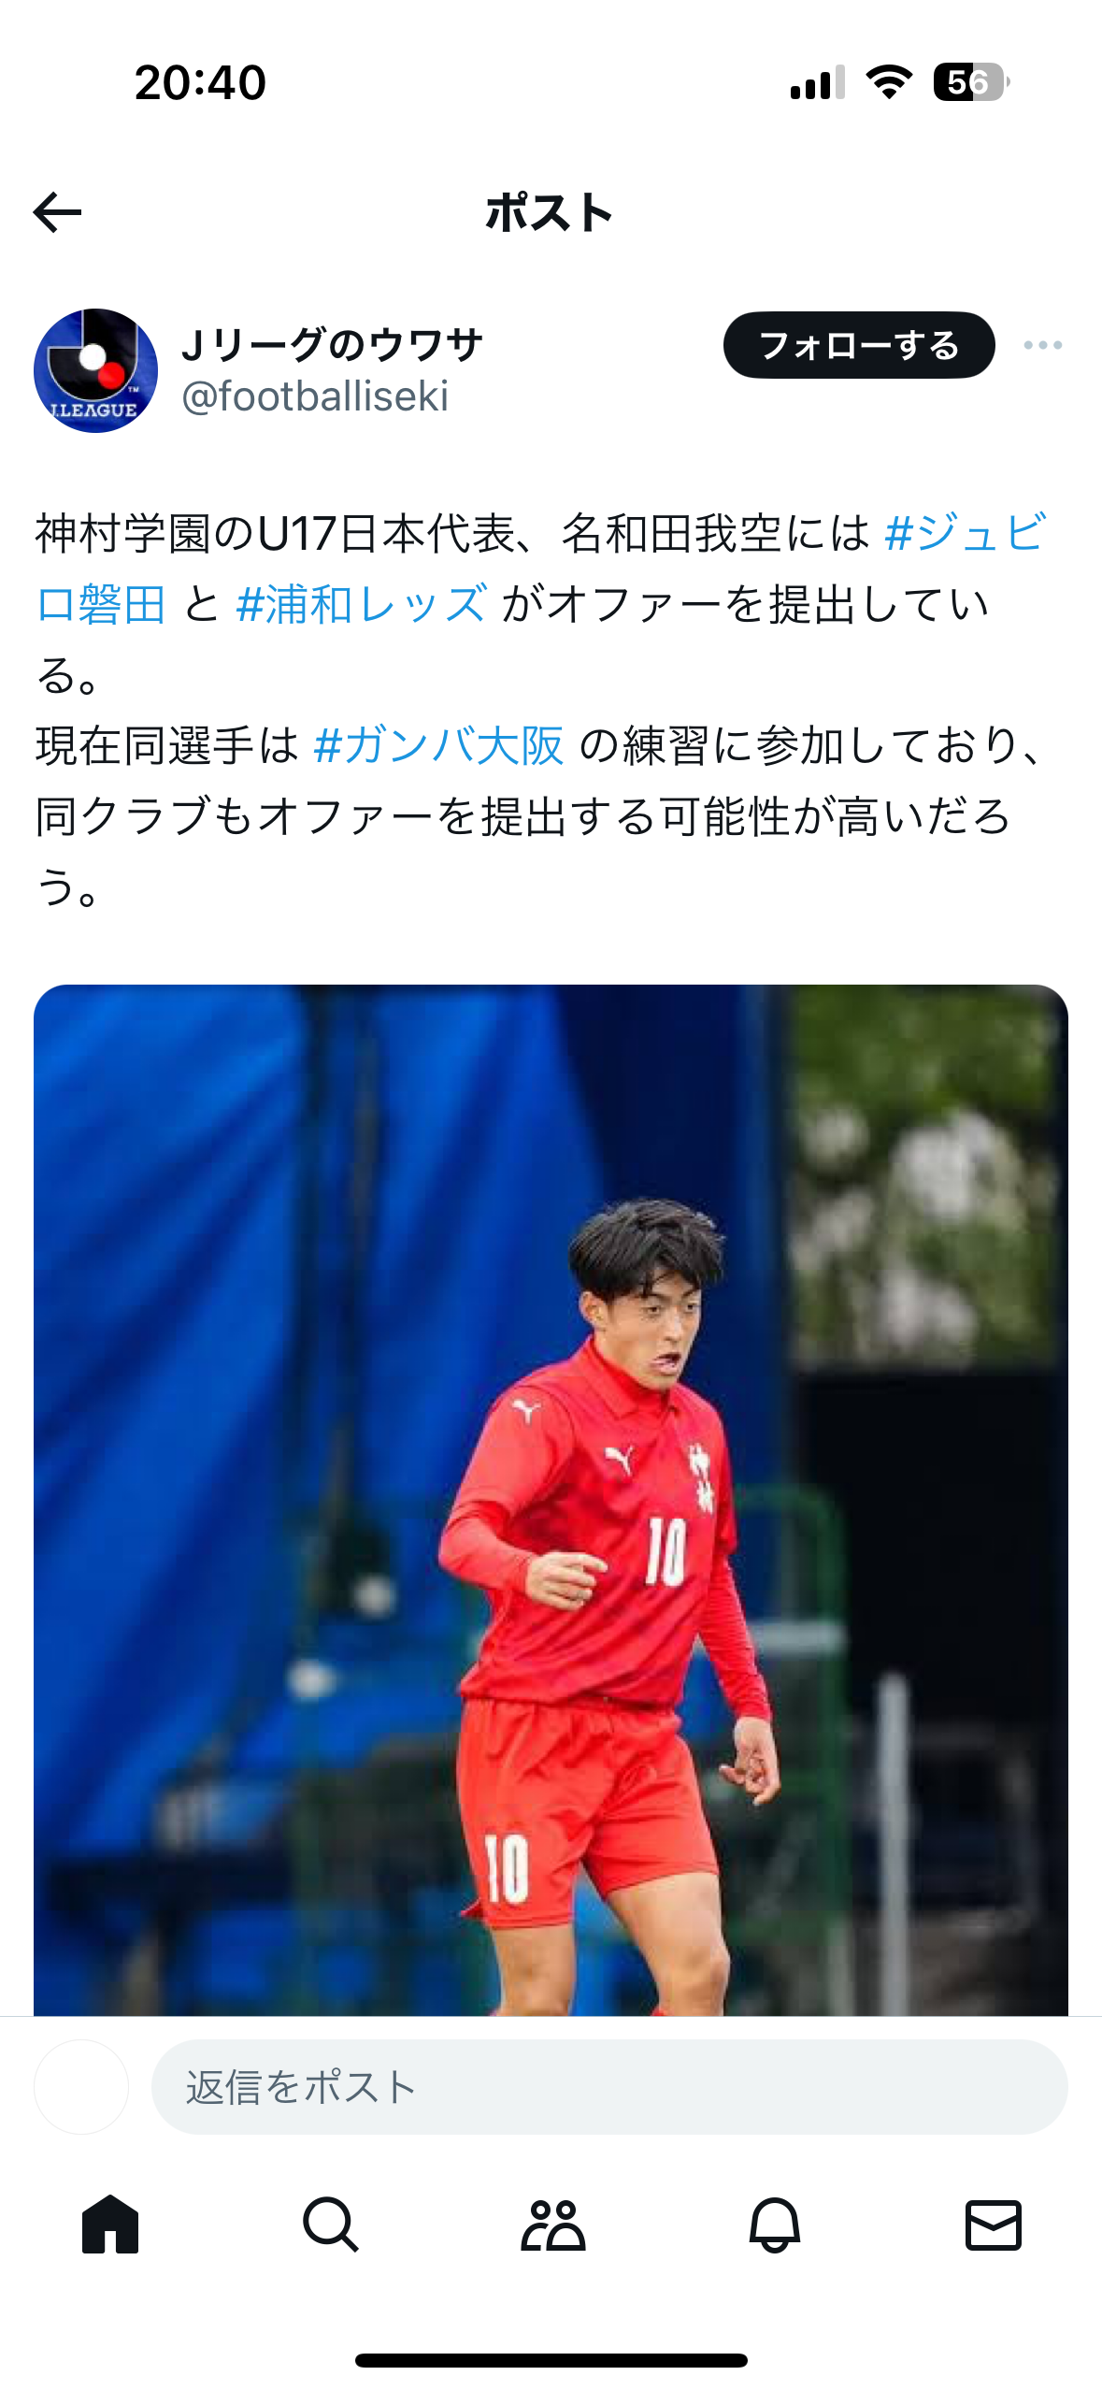
Task: Tap the @footballiseki handle
Action: [315, 396]
